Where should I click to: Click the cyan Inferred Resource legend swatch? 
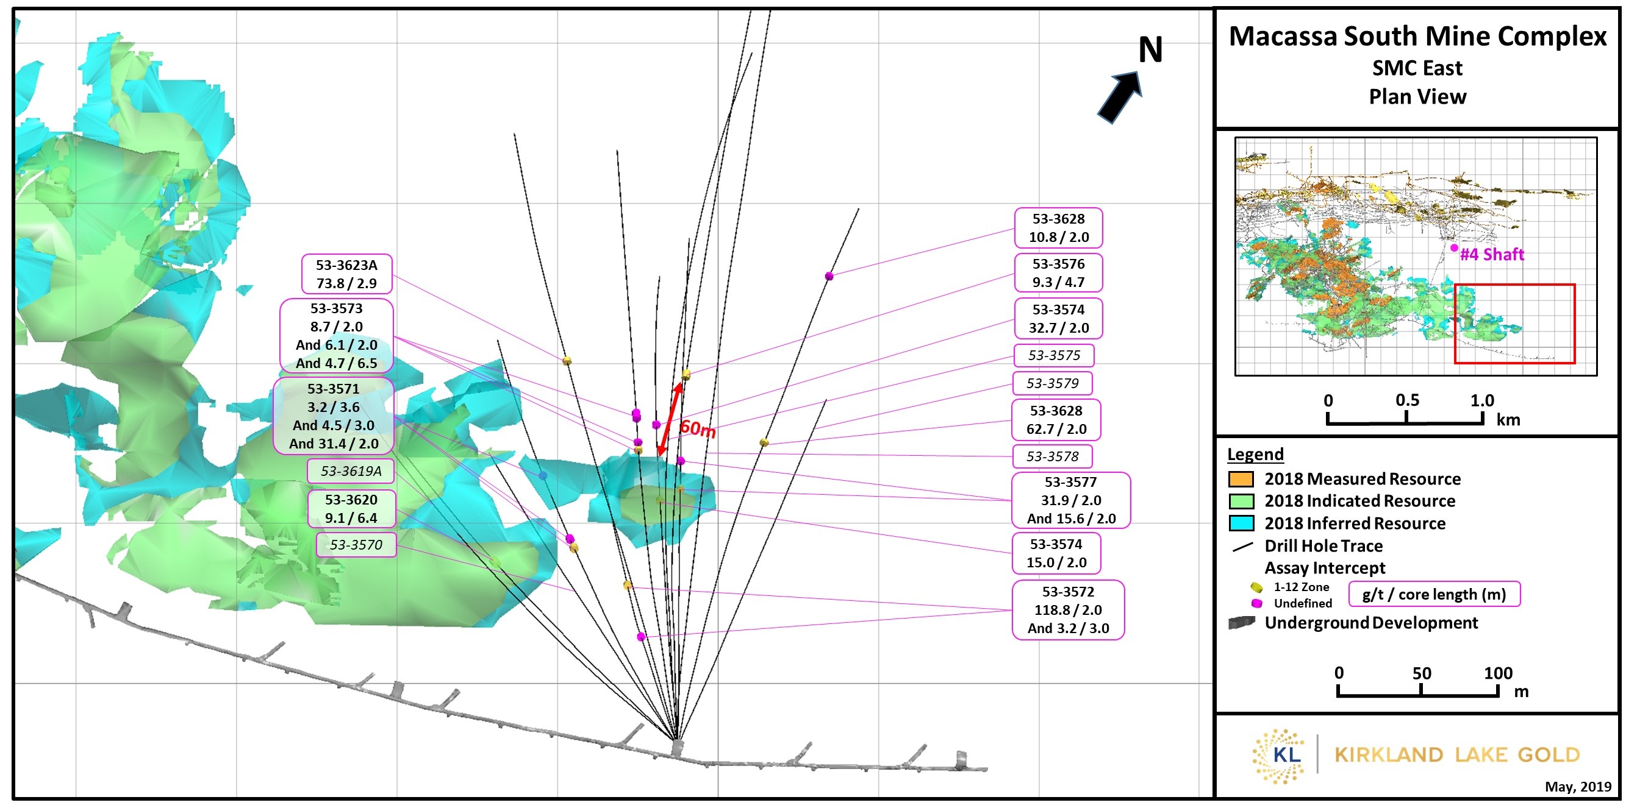[1241, 523]
